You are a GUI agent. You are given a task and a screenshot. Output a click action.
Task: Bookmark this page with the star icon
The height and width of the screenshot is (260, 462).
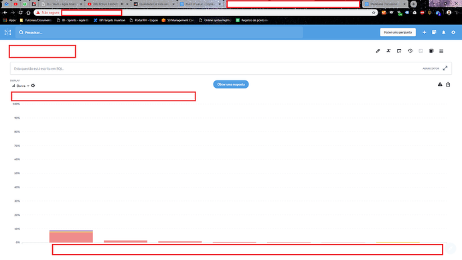pos(374,13)
